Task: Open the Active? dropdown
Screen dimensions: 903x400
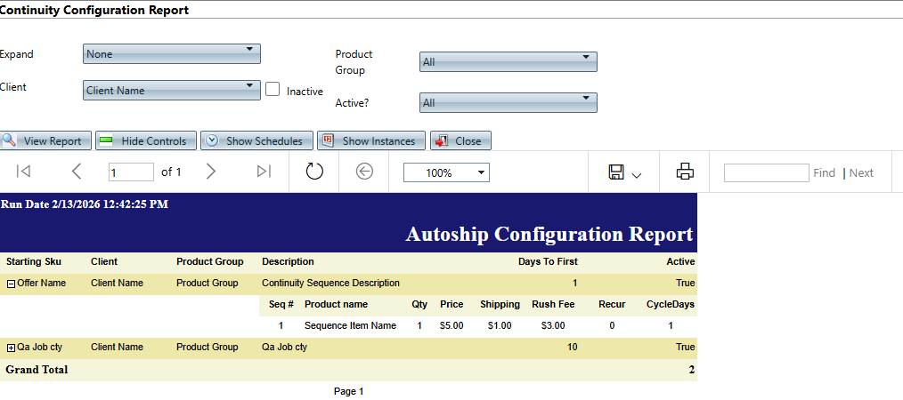Action: point(508,103)
